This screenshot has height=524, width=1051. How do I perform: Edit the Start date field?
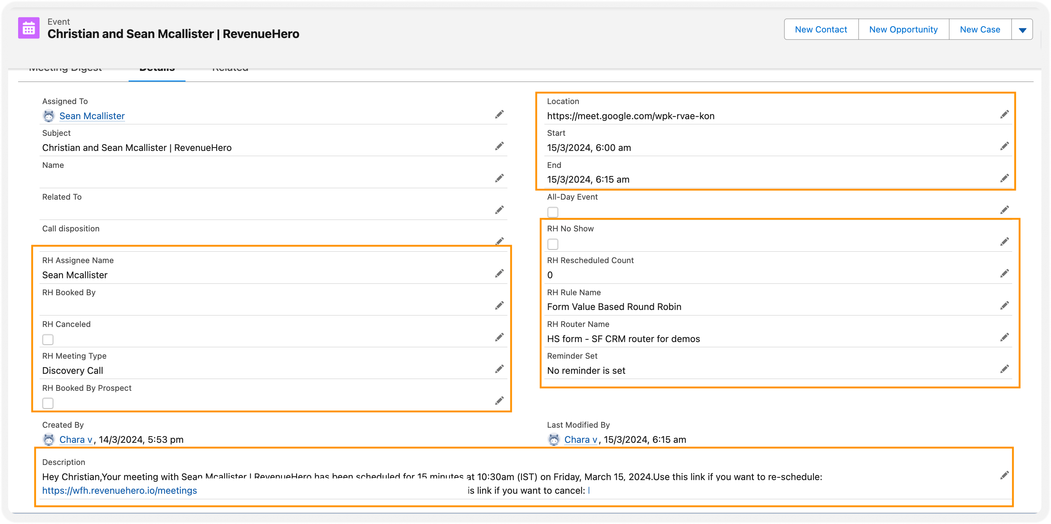coord(1004,146)
